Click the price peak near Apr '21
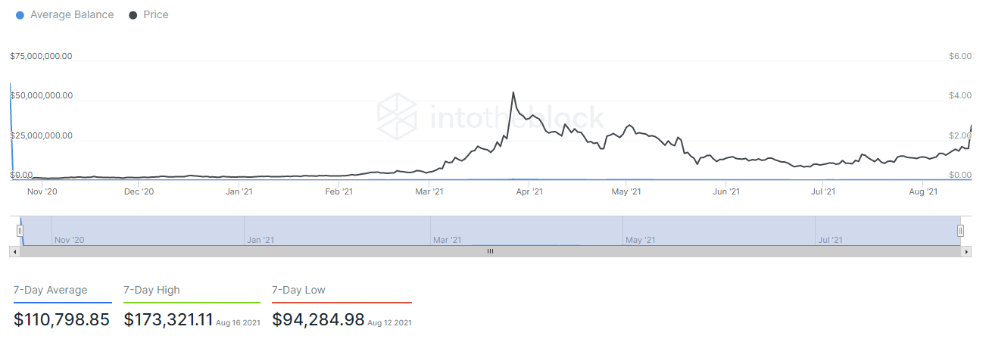The height and width of the screenshot is (342, 986). click(x=513, y=93)
